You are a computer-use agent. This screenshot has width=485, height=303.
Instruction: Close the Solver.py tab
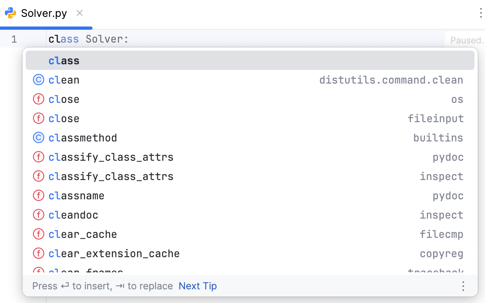(x=79, y=13)
